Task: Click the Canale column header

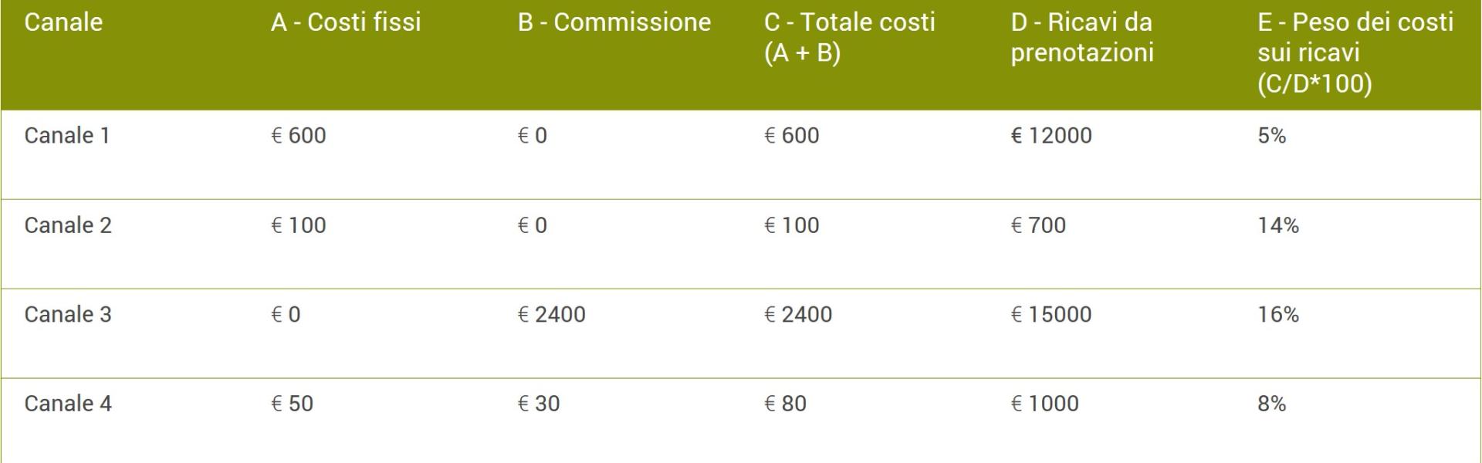Action: [x=63, y=22]
